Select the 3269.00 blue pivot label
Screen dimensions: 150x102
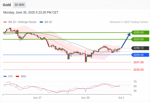[x=140, y=55]
